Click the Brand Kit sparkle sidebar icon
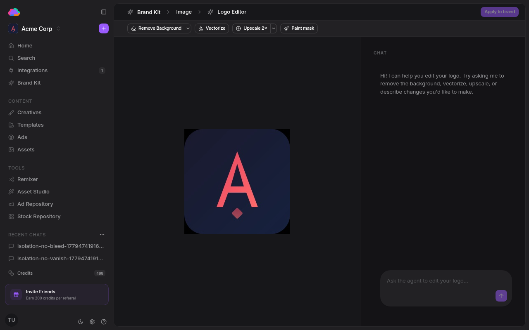Screen dimensions: 529x330 click(x=11, y=82)
